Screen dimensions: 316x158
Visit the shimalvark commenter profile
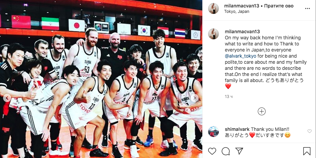pos(237,129)
